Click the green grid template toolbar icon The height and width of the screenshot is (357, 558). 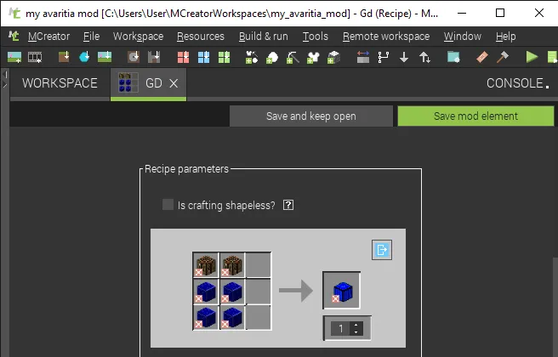224,57
